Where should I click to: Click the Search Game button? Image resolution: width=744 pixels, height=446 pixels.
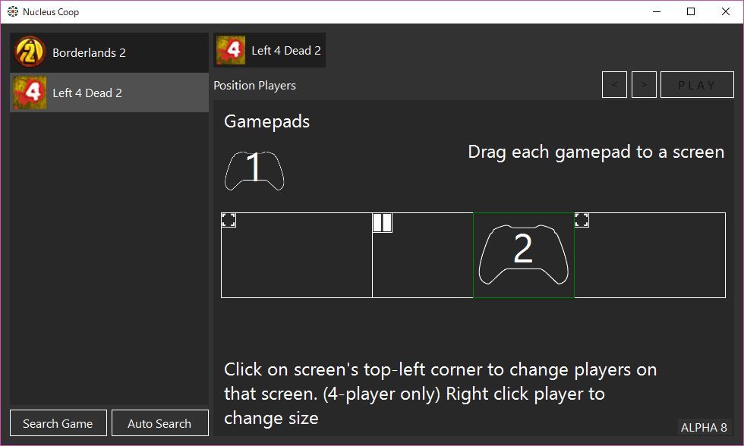tap(58, 422)
